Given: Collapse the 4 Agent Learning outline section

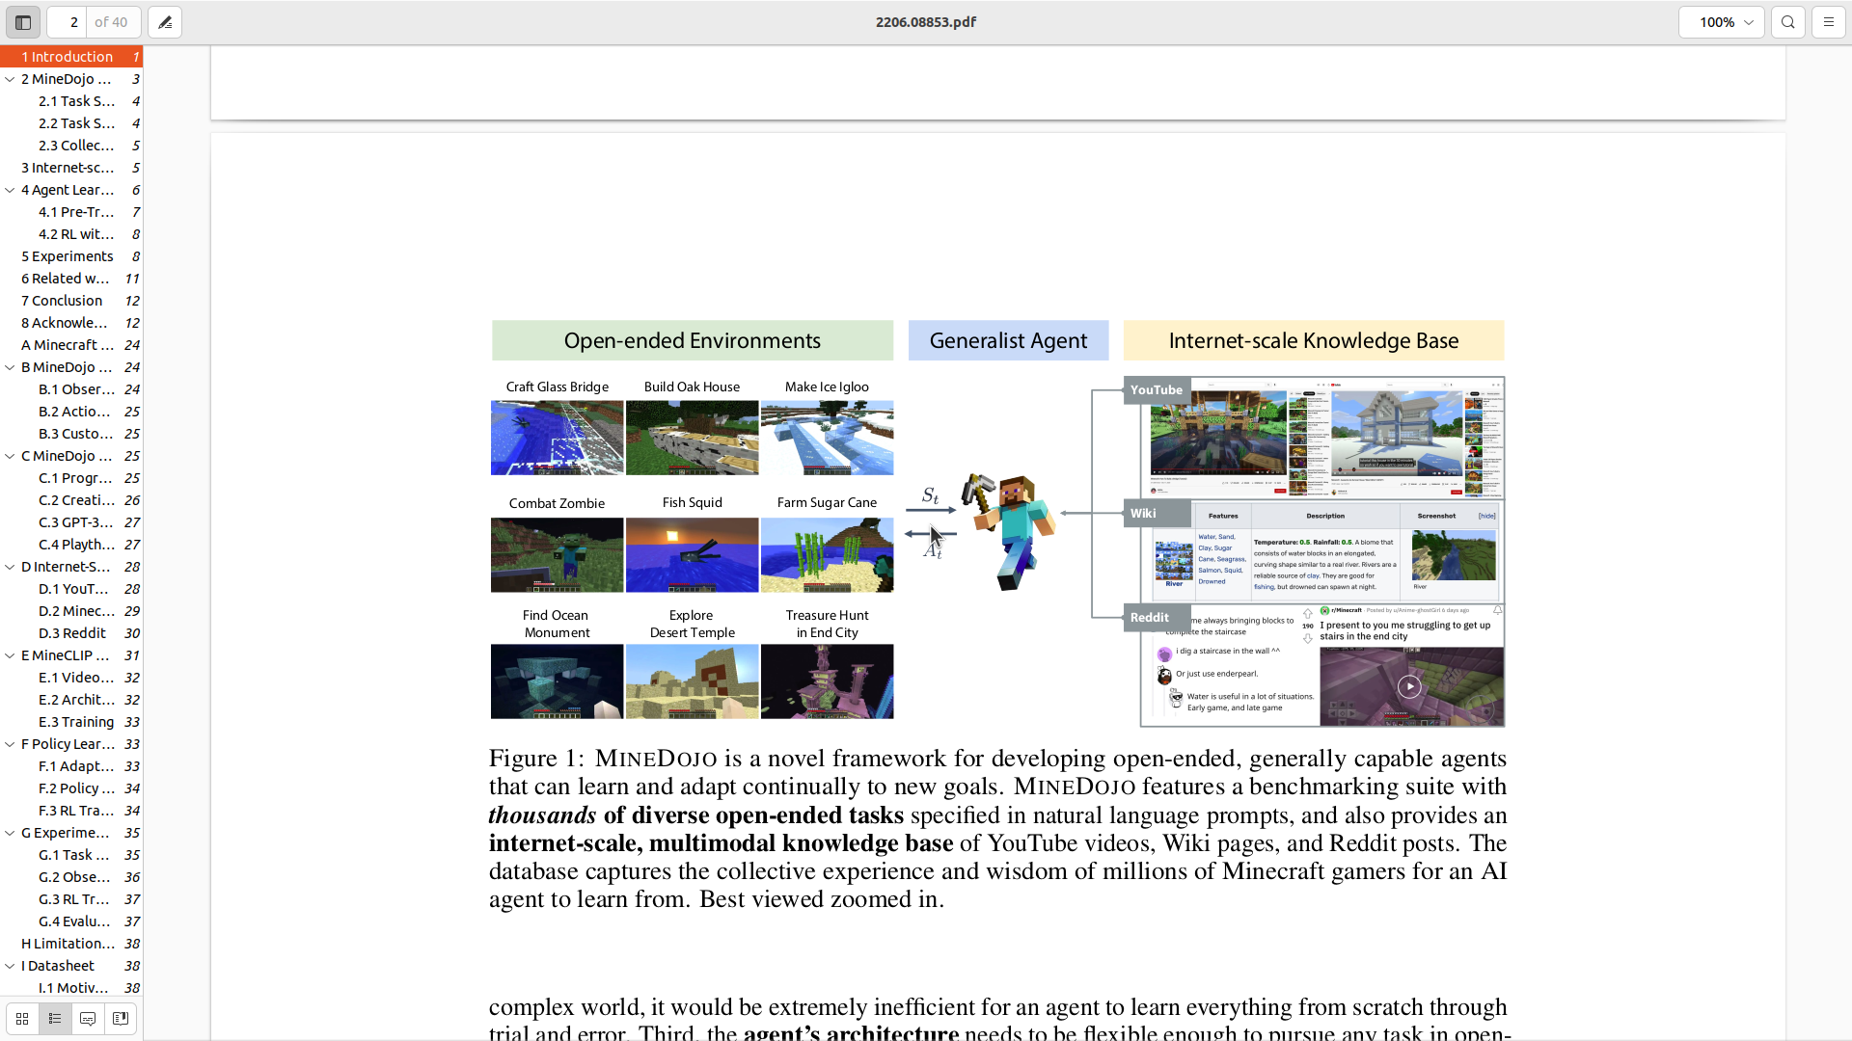Looking at the screenshot, I should tap(10, 190).
